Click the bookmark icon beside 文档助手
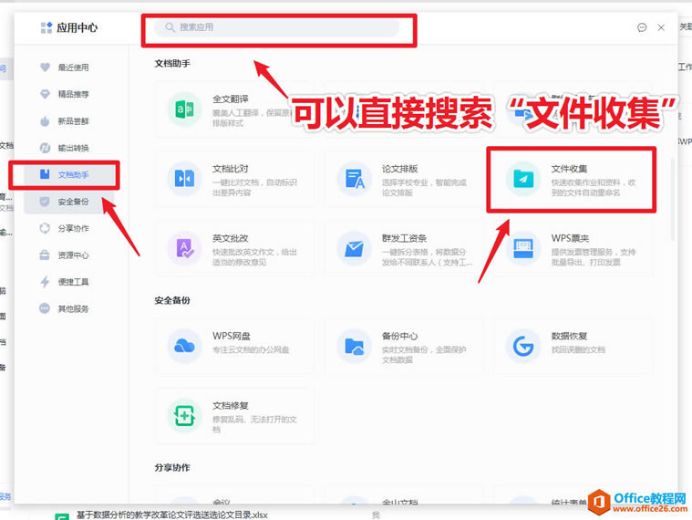Image resolution: width=692 pixels, height=520 pixels. point(45,174)
